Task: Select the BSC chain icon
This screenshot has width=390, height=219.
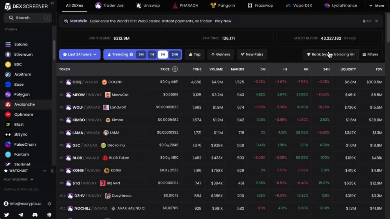Action: coord(8,64)
